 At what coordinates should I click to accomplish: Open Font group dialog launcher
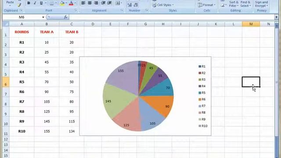[x=76, y=11]
